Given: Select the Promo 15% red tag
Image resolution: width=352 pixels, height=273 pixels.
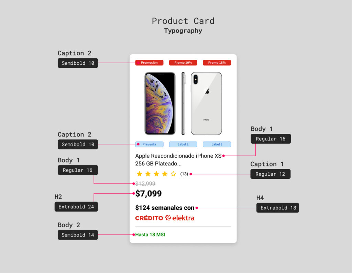Looking at the screenshot, I should pyautogui.click(x=217, y=63).
